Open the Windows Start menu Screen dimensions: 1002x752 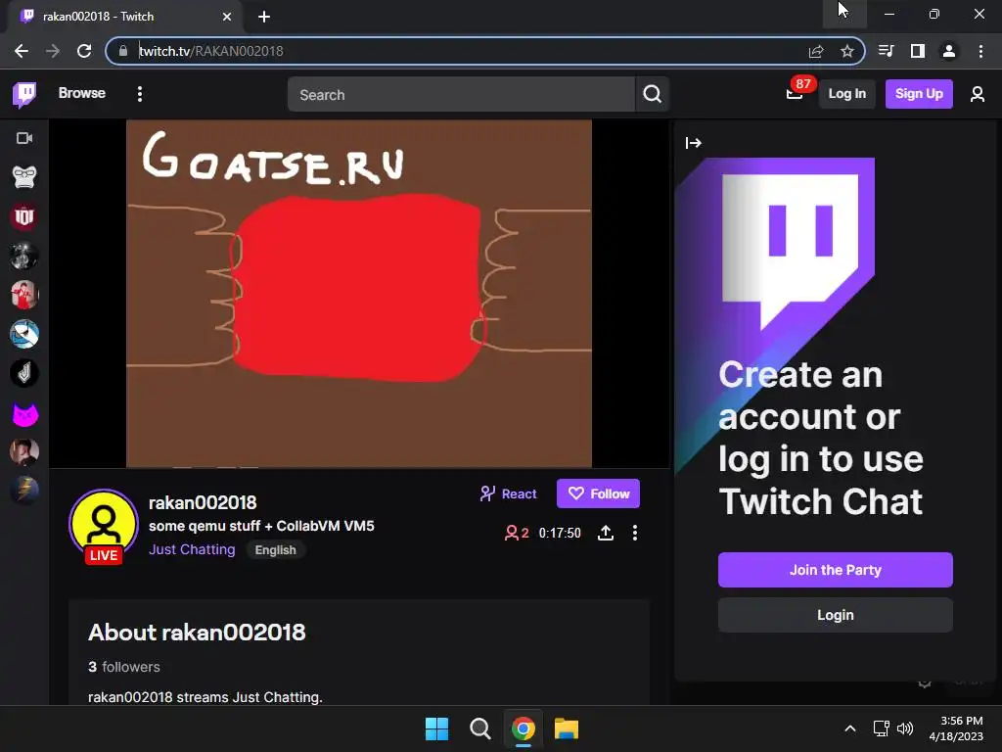click(x=437, y=728)
